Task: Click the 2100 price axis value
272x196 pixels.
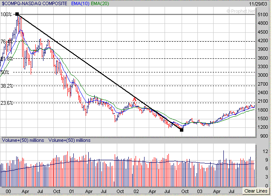Action: tap(263, 101)
